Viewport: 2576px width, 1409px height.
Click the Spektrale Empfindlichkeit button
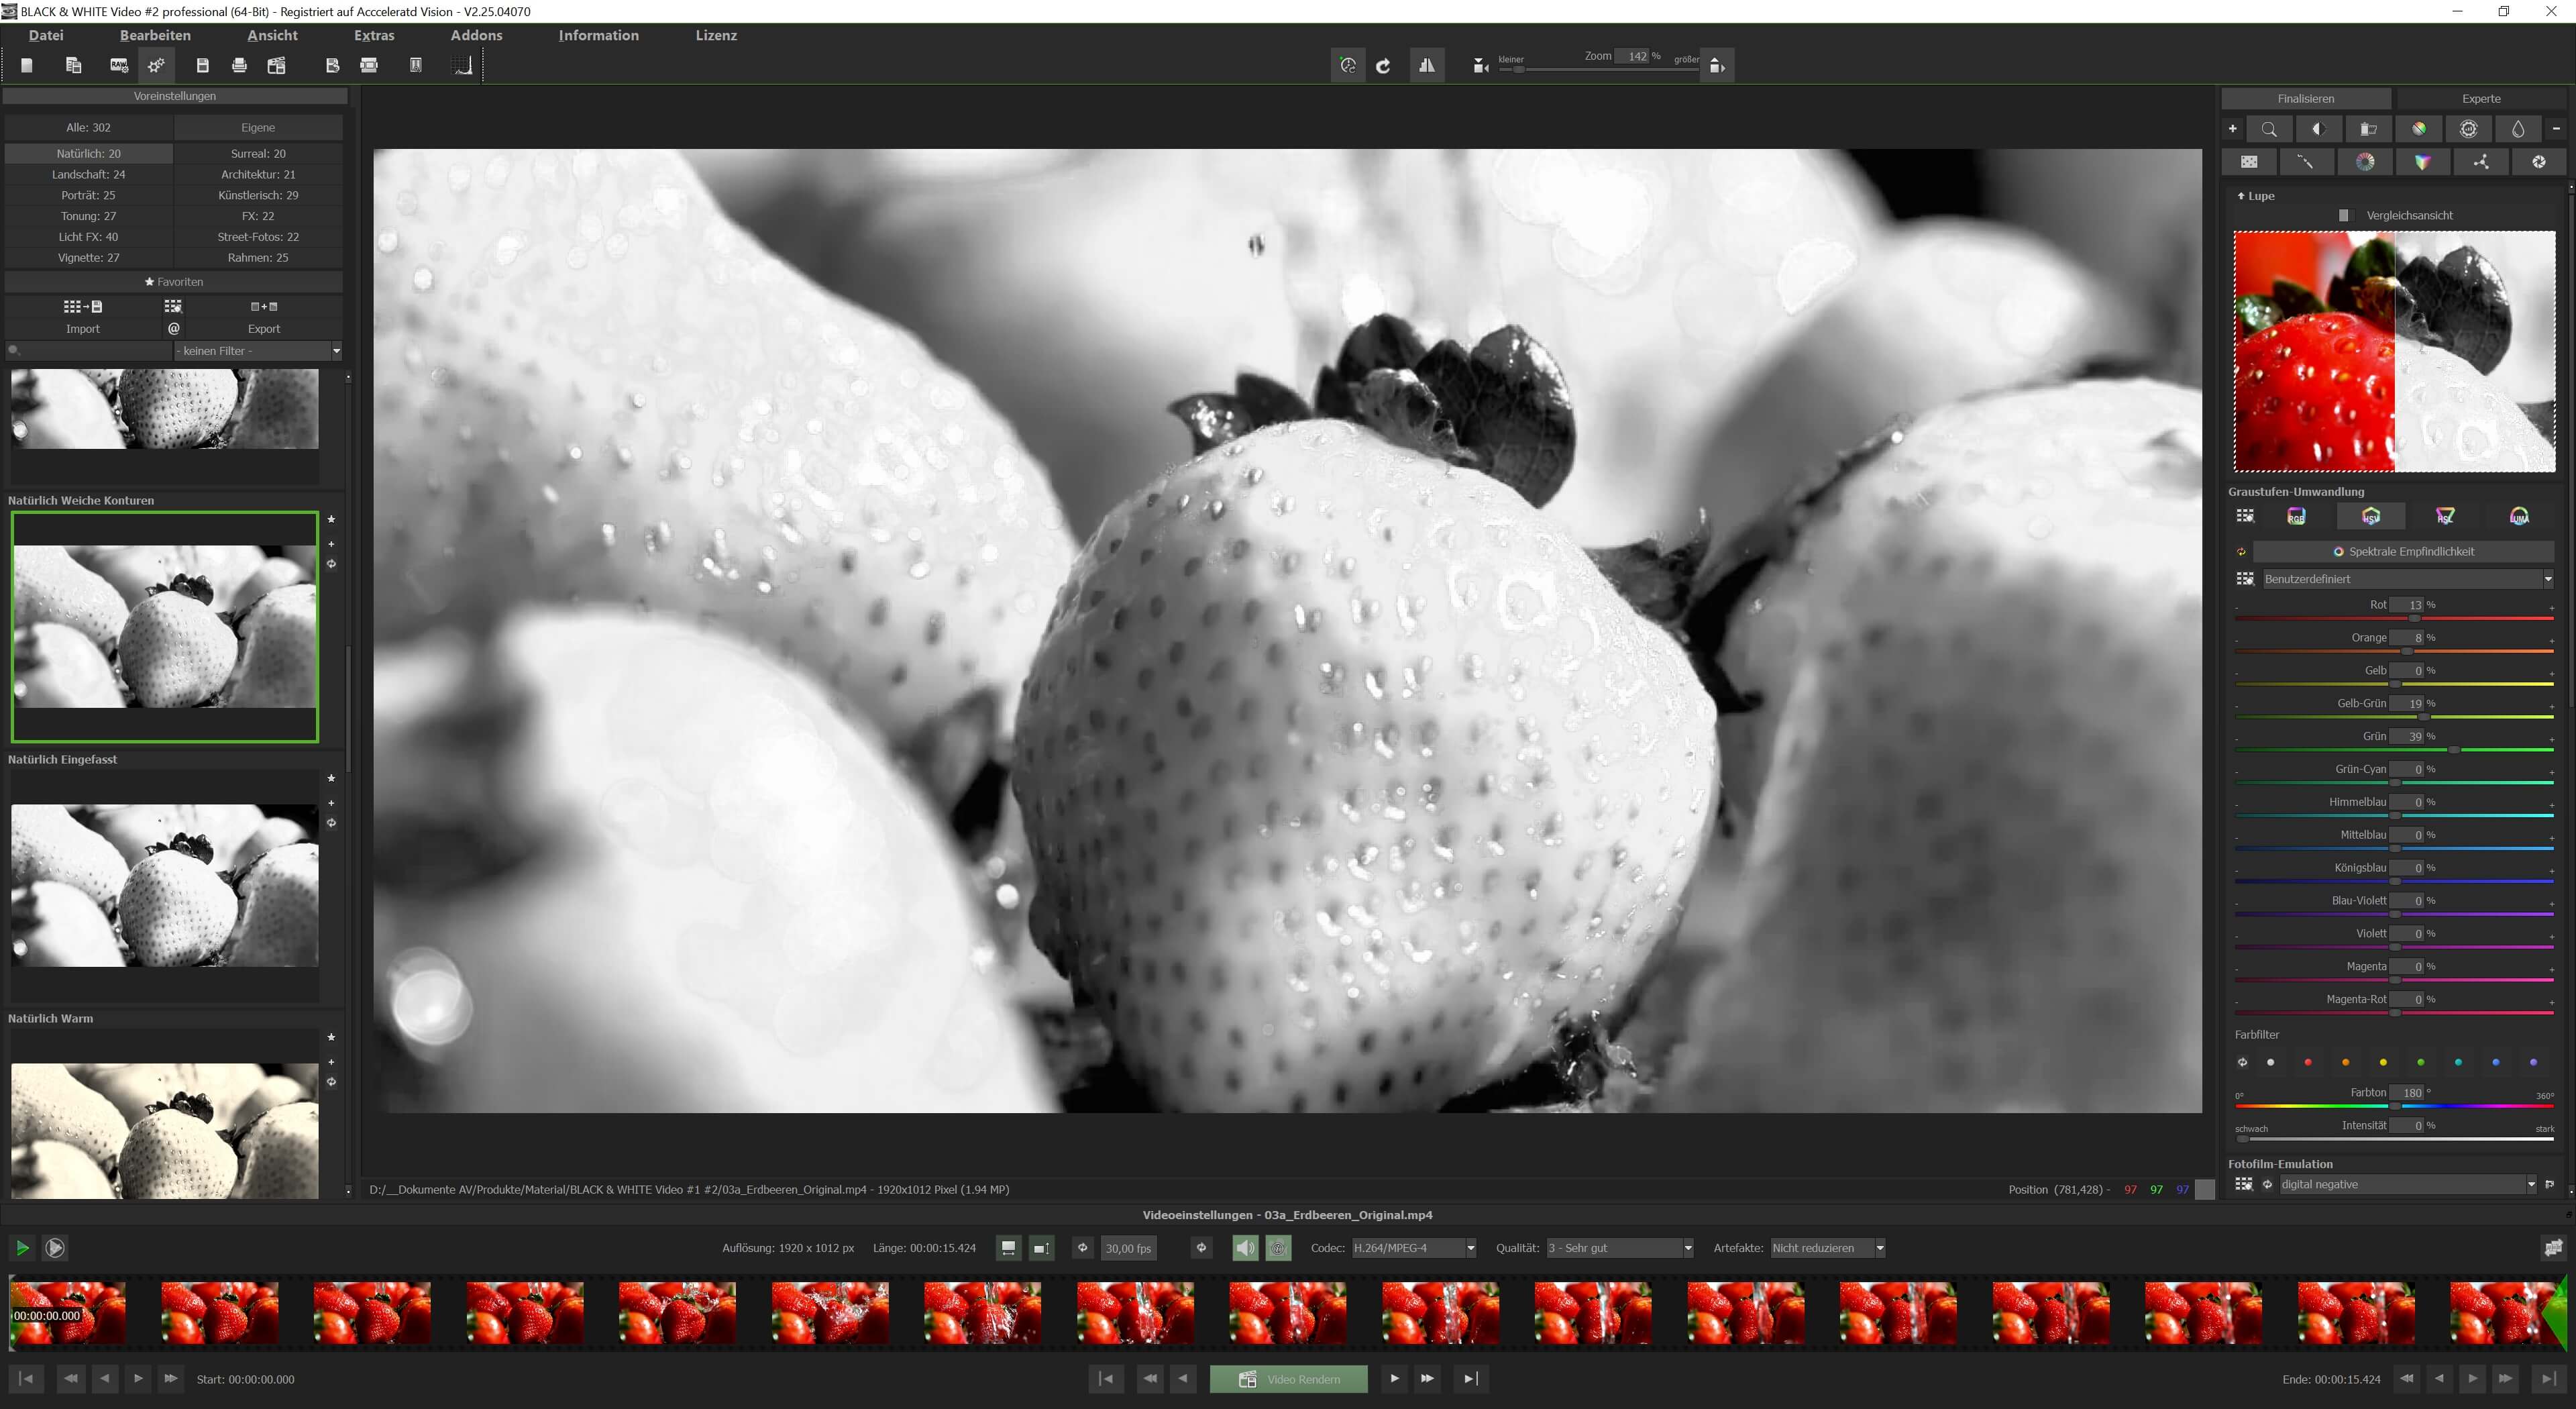(x=2406, y=551)
